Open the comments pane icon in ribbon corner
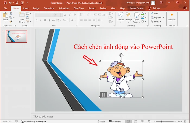The width and height of the screenshot is (190, 123). [x=185, y=8]
